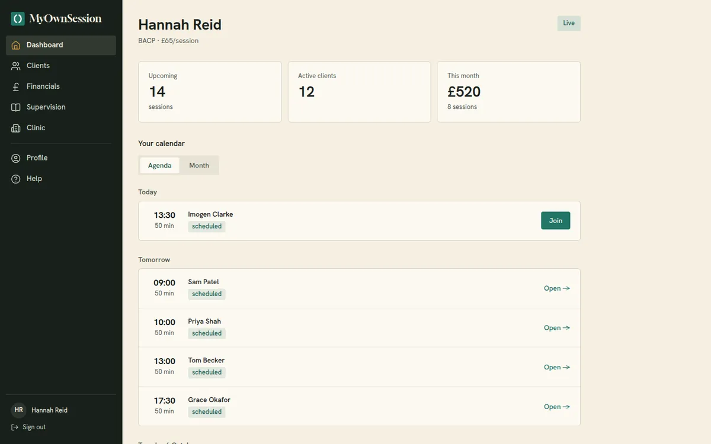Open the Sam Patel session
Viewport: 711px width, 444px height.
tap(557, 288)
